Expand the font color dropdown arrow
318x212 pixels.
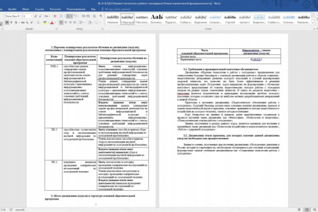point(55,23)
